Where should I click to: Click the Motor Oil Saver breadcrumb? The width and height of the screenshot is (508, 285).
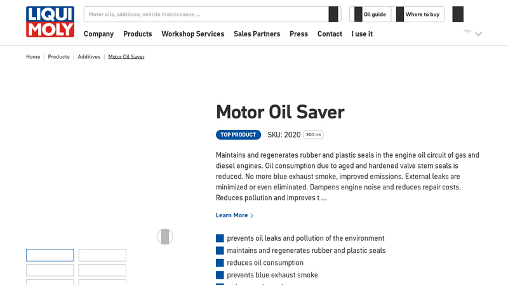(x=126, y=56)
